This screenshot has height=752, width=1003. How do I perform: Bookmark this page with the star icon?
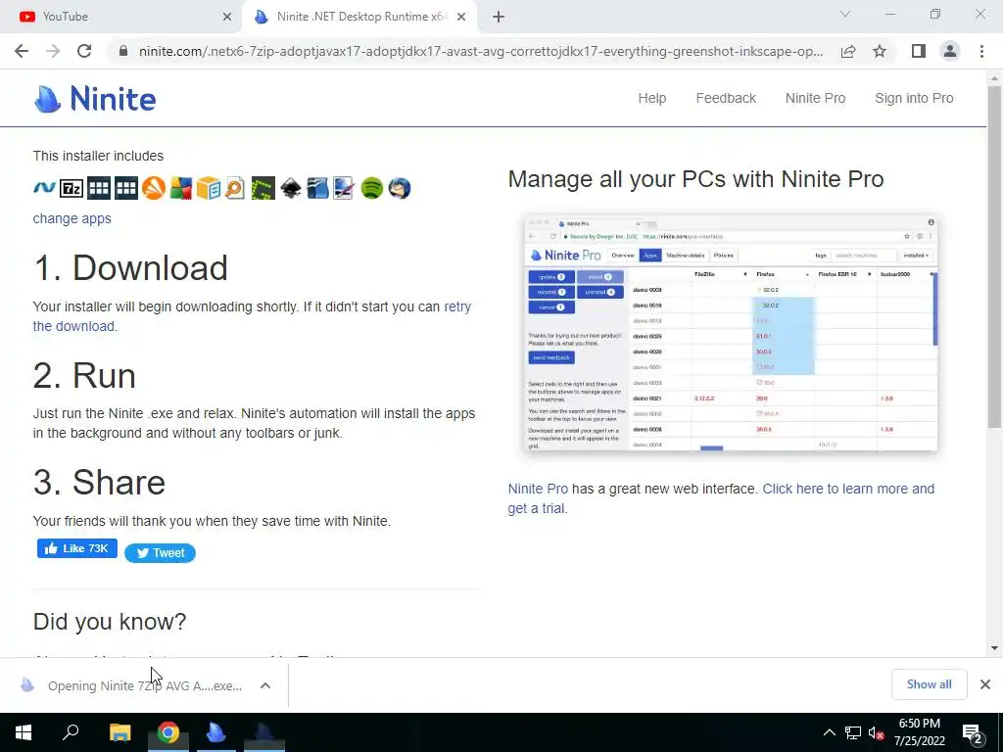pyautogui.click(x=880, y=51)
